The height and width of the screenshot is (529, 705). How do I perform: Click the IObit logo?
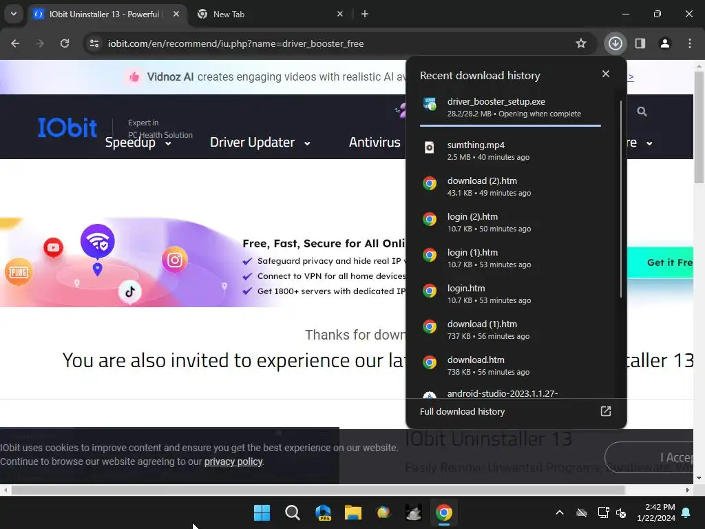click(67, 127)
